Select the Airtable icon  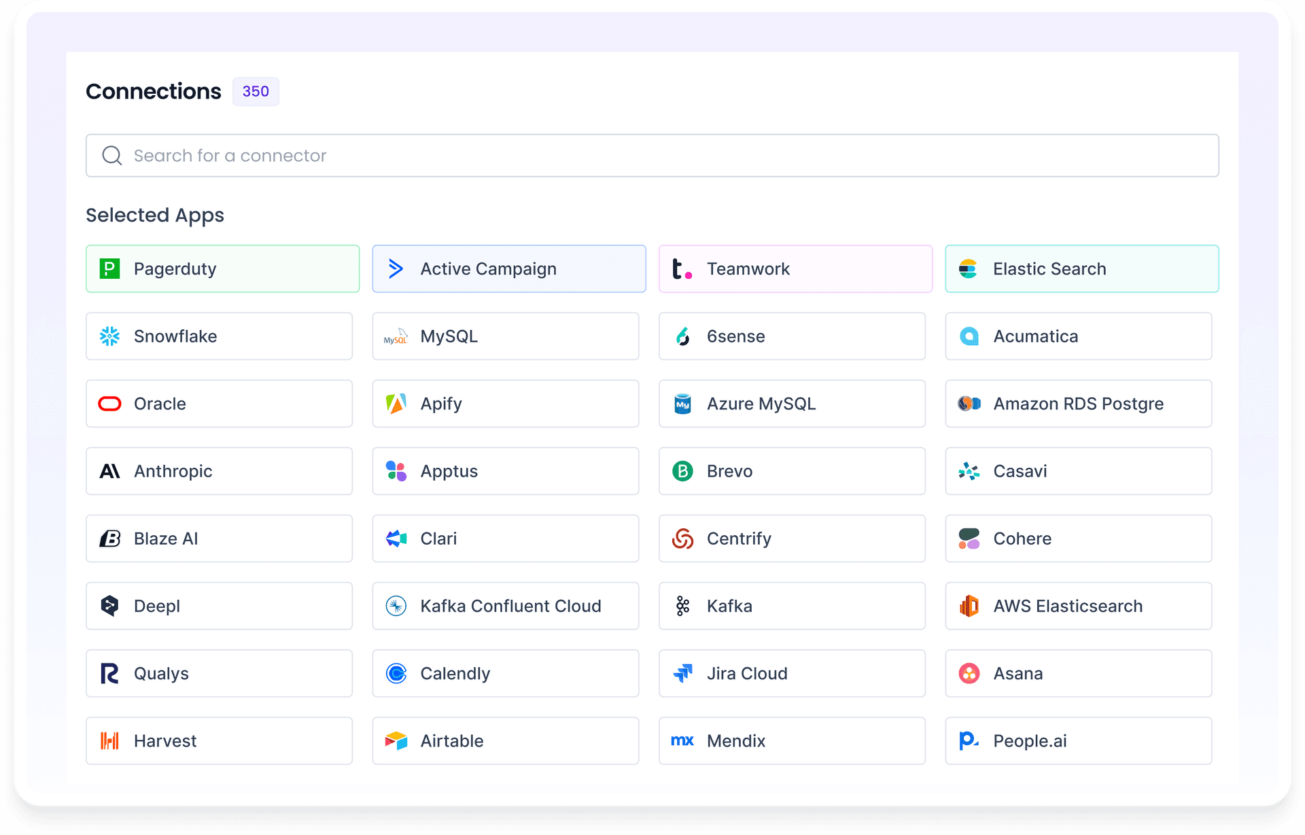(396, 740)
